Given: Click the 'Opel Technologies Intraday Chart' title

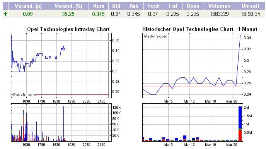Looking at the screenshot, I should [68, 29].
